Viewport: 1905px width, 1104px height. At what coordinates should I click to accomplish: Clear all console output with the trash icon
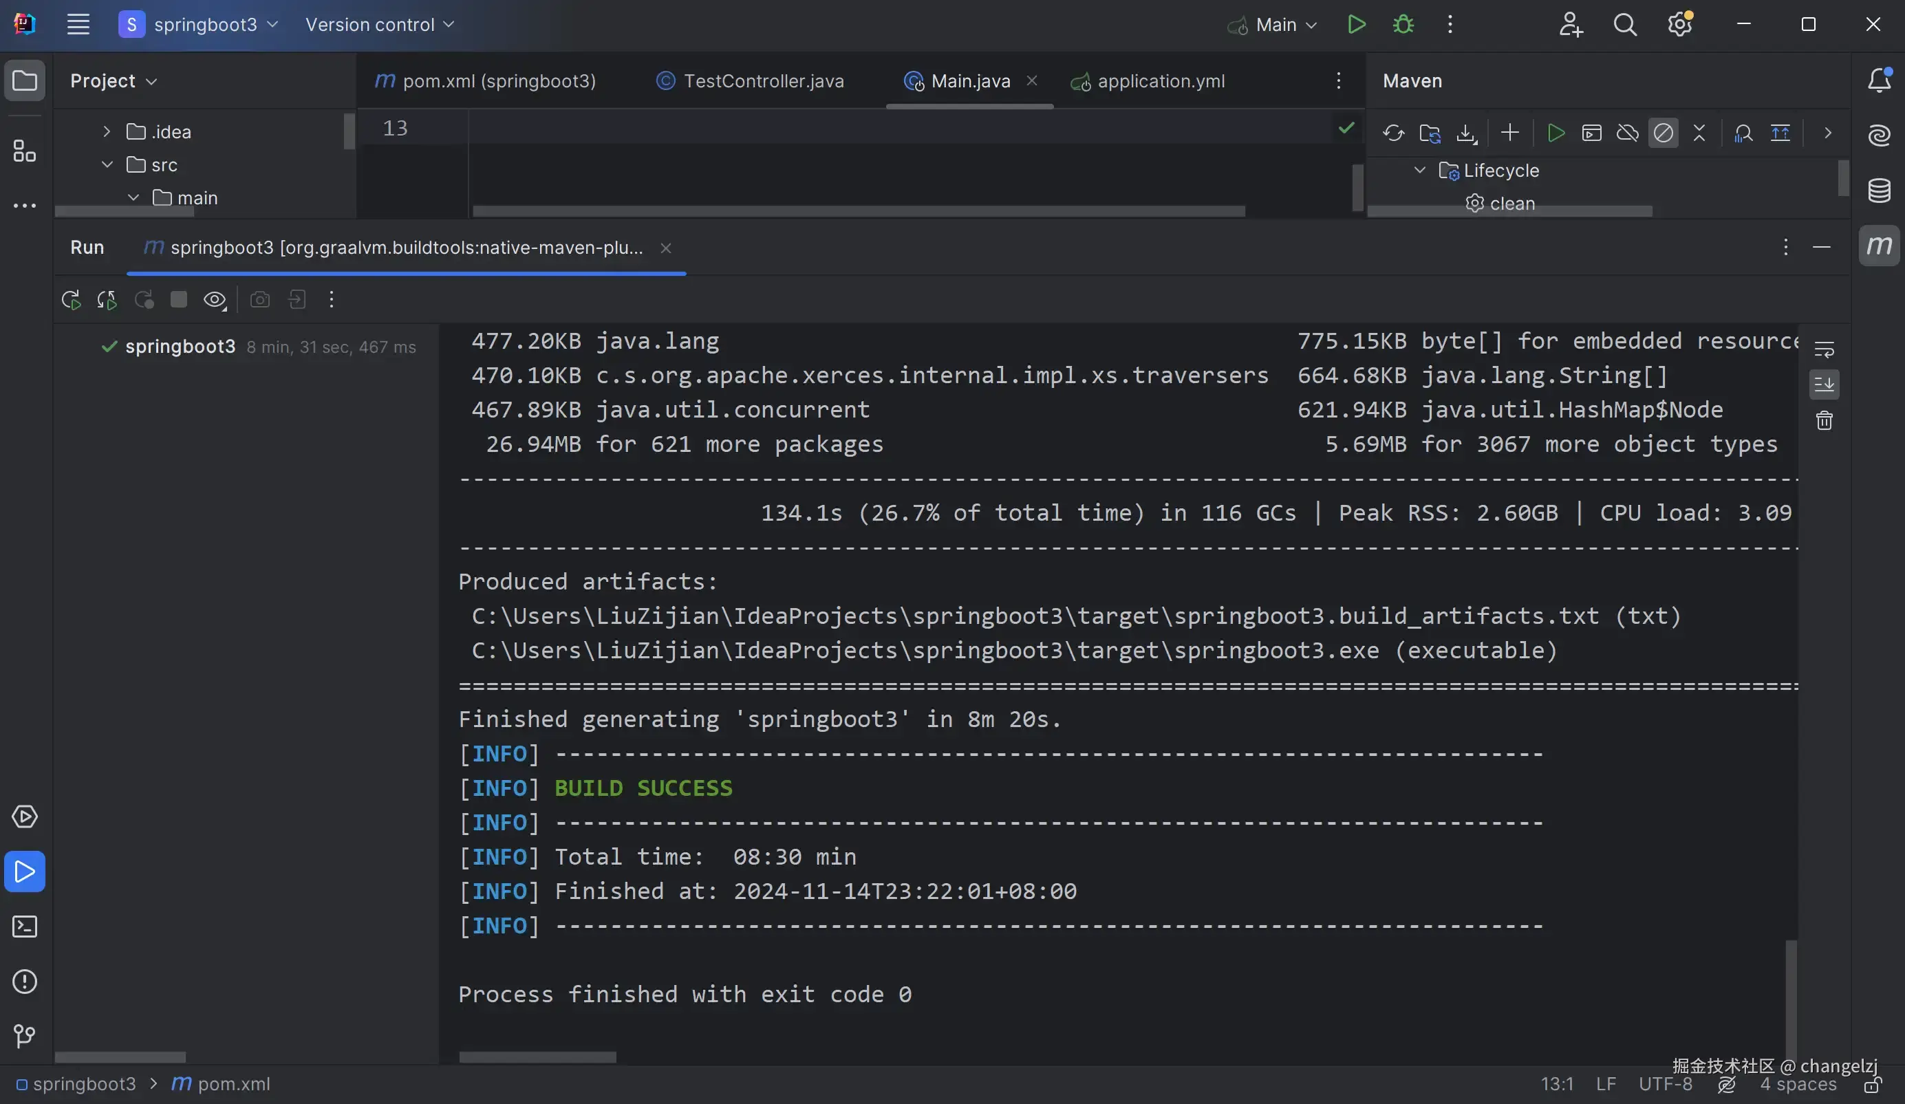(1824, 421)
